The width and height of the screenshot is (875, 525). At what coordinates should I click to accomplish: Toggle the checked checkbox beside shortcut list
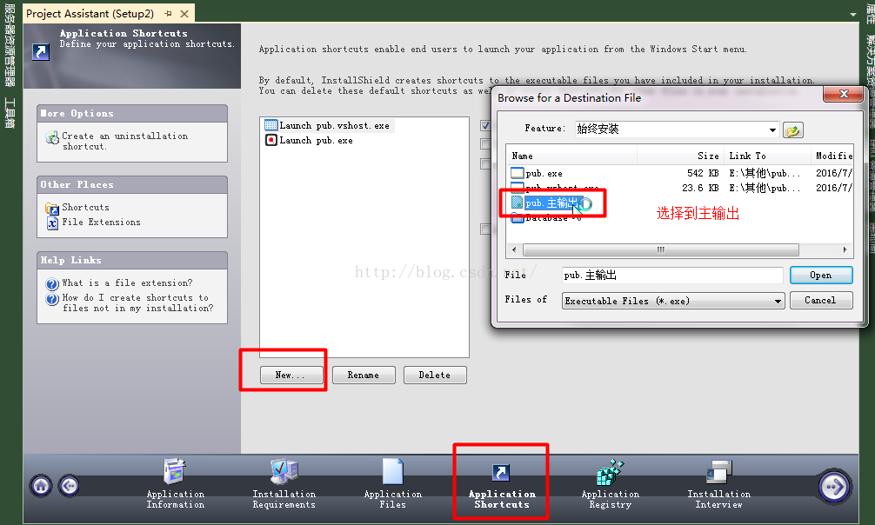pyautogui.click(x=485, y=126)
